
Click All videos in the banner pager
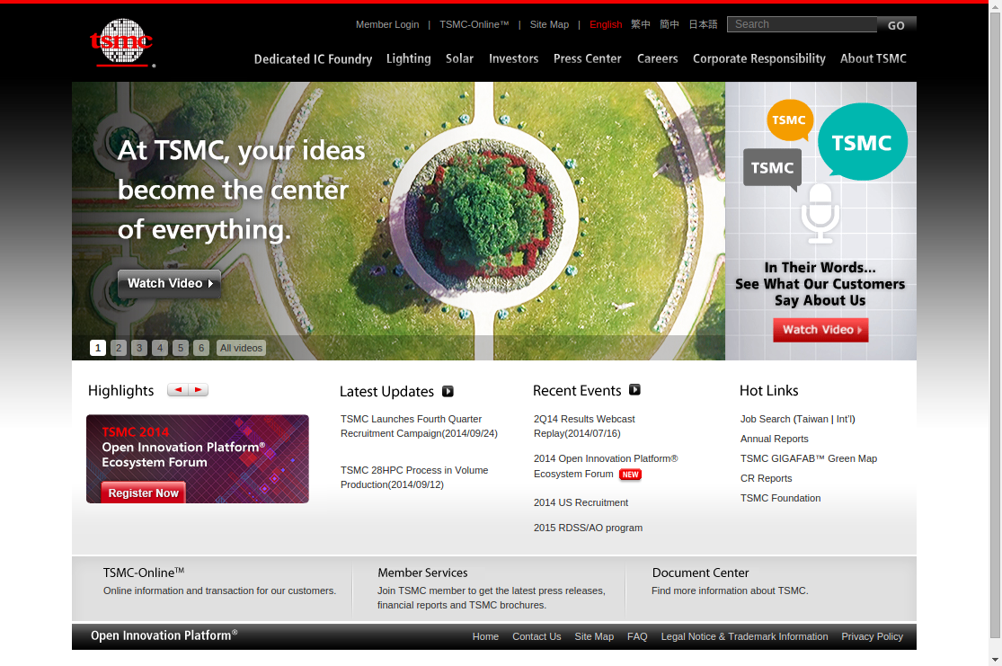tap(241, 348)
